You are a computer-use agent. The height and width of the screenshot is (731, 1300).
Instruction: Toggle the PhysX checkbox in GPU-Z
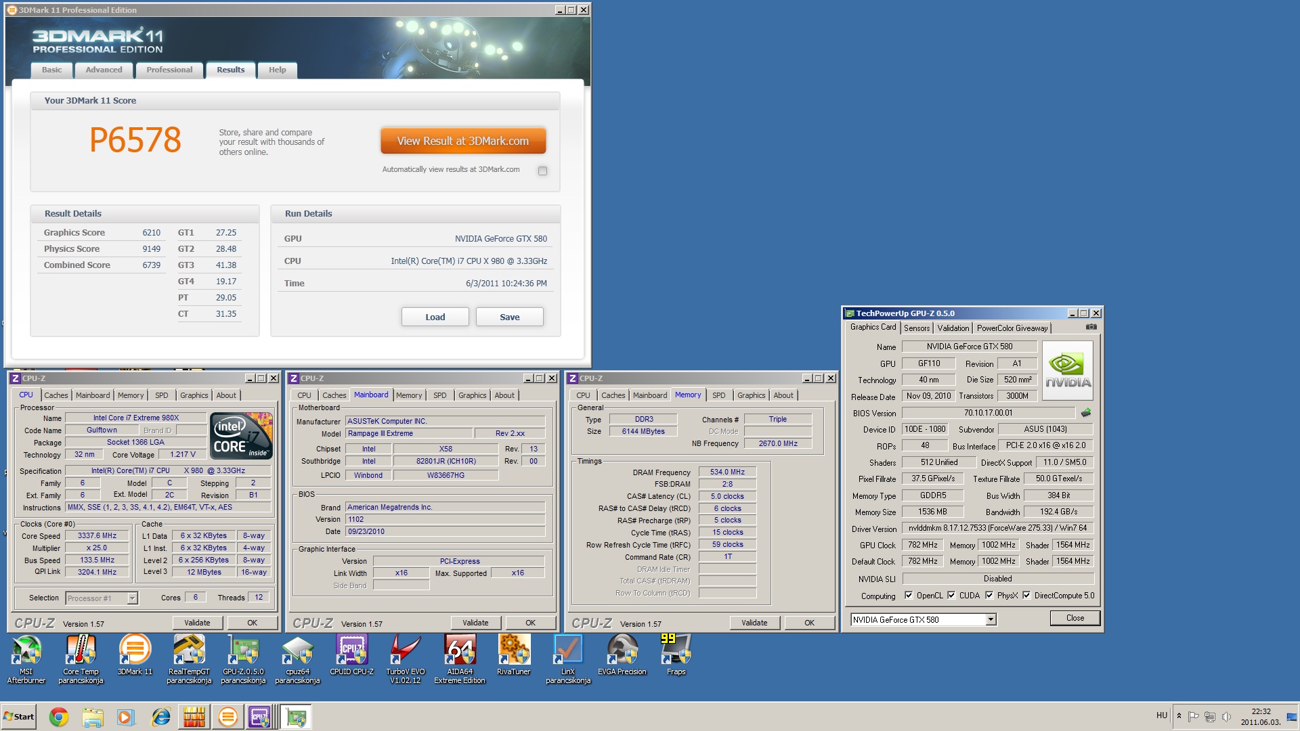[x=989, y=596]
